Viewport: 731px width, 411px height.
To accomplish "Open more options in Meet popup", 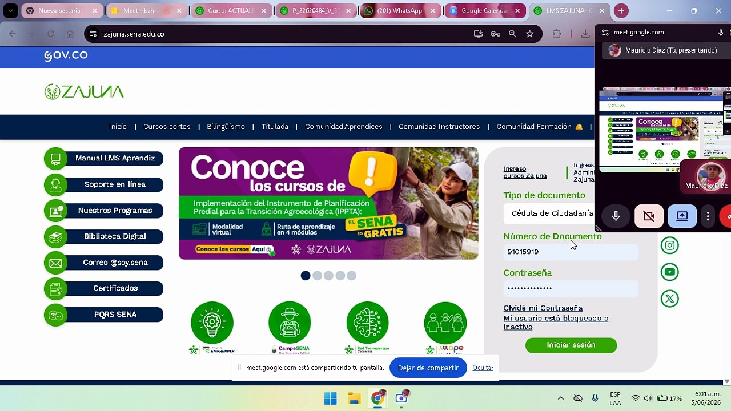I will tap(708, 216).
